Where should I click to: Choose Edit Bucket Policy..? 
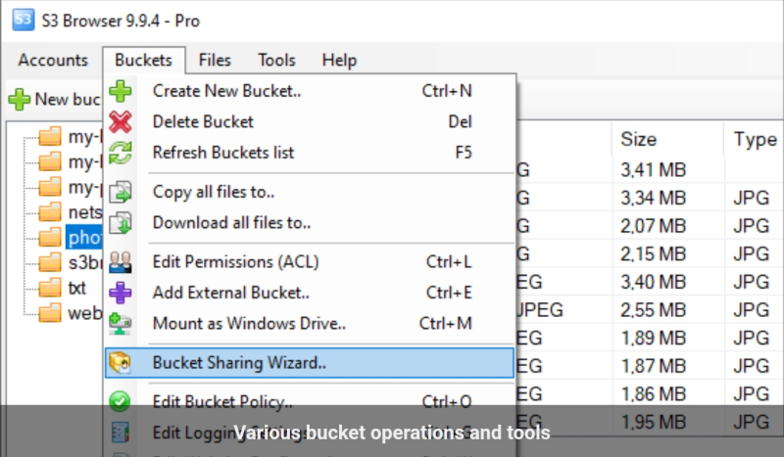(310, 401)
